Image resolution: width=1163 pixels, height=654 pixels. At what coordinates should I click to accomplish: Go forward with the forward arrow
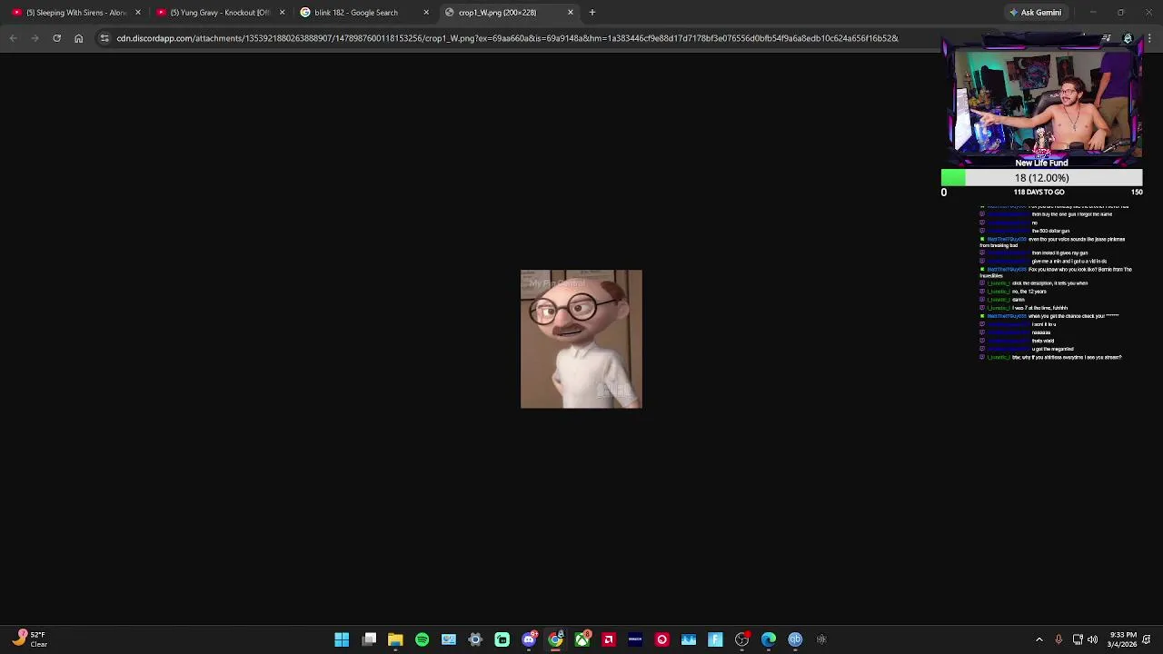click(35, 38)
